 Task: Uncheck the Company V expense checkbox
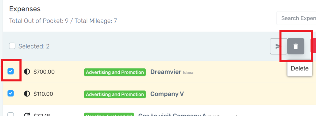[x=11, y=93]
